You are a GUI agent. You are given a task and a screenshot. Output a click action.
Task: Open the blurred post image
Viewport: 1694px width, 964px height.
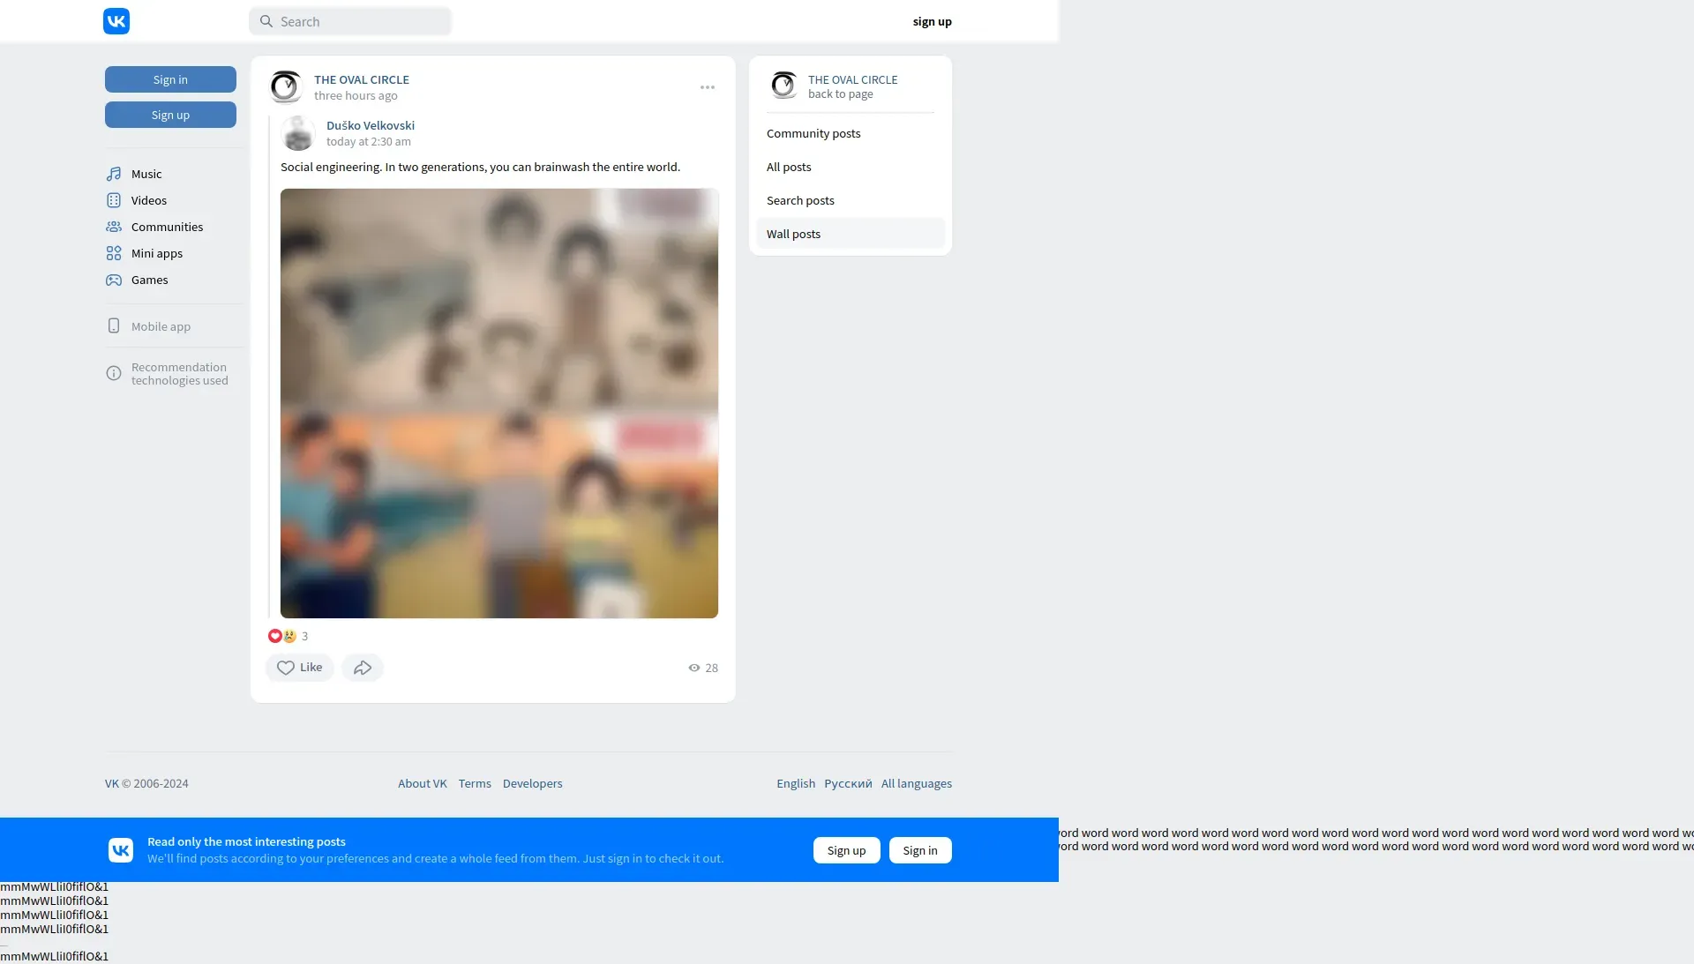pyautogui.click(x=499, y=403)
